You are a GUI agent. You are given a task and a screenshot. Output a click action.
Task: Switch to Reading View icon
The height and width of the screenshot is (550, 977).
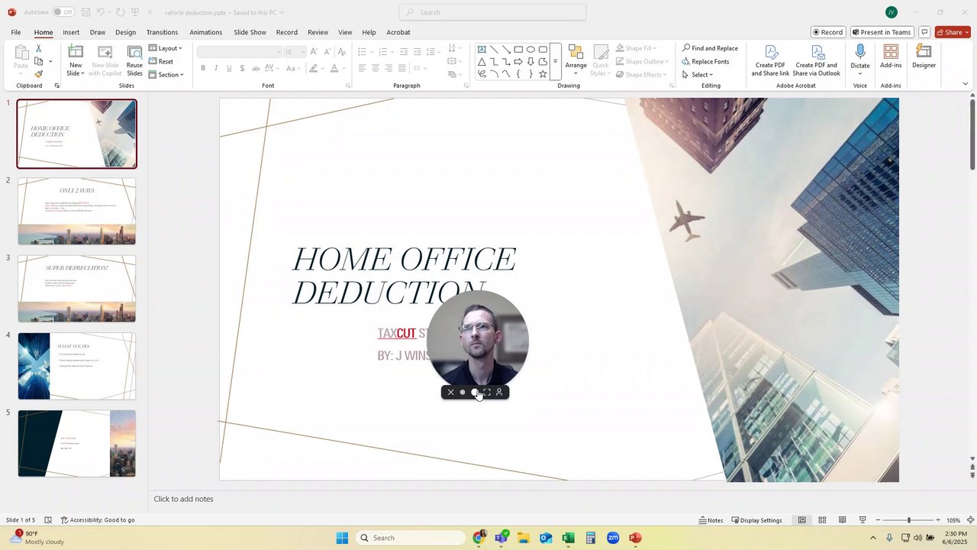842,520
